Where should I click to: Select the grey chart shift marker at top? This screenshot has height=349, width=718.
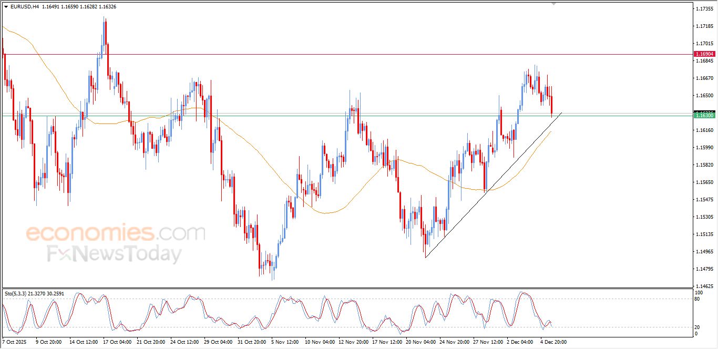click(552, 4)
